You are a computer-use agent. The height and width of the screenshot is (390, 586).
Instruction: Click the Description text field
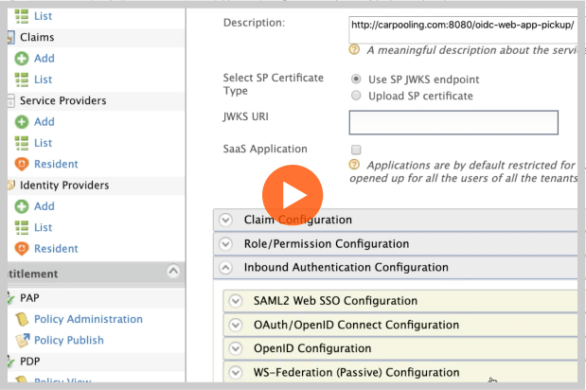click(464, 30)
